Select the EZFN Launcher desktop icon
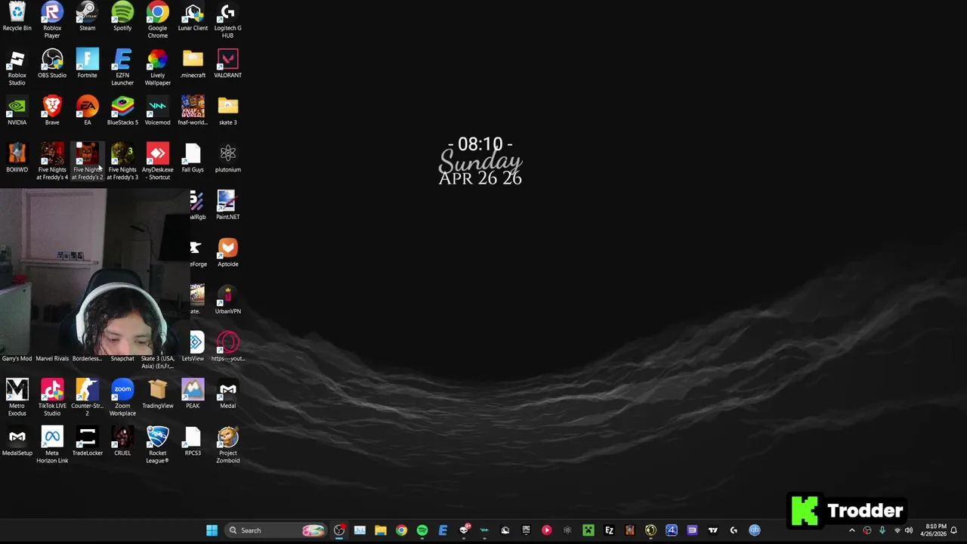The image size is (967, 544). coord(122,68)
